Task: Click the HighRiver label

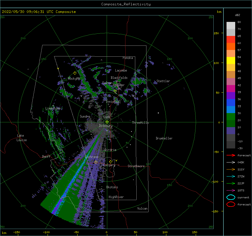Action: pos(116,197)
